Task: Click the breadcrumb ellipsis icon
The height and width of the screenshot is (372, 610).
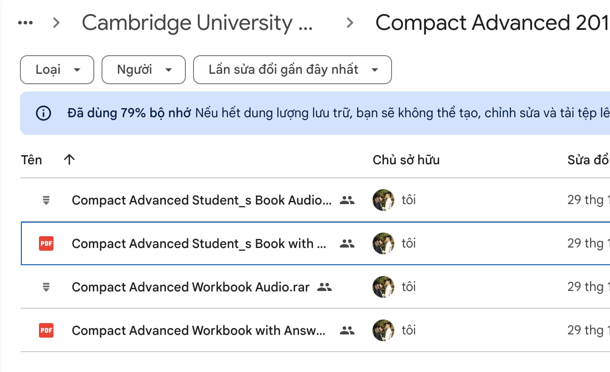Action: tap(25, 22)
